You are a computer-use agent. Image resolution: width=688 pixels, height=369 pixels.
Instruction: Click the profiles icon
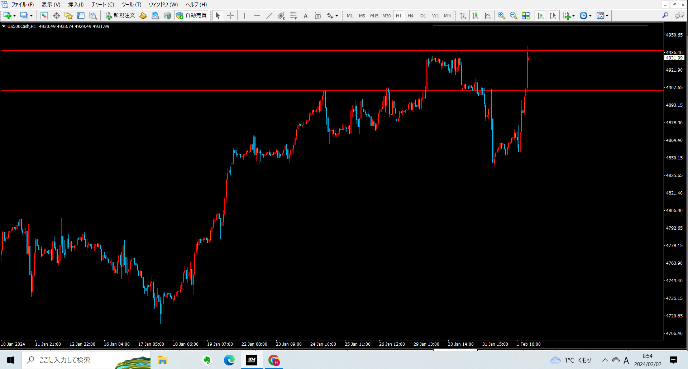[x=24, y=15]
